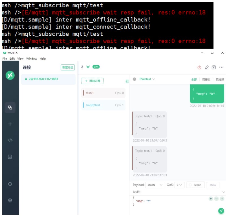Click the MQTTX logo in the sidebar
Screen dimensions: 229x216
pos(10,75)
